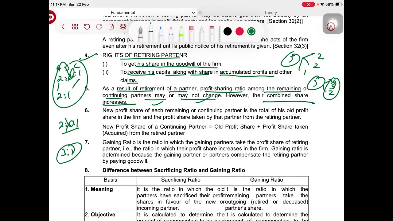Tap the back arrow in the toolbar
This screenshot has width=393, height=221.
[63, 27]
